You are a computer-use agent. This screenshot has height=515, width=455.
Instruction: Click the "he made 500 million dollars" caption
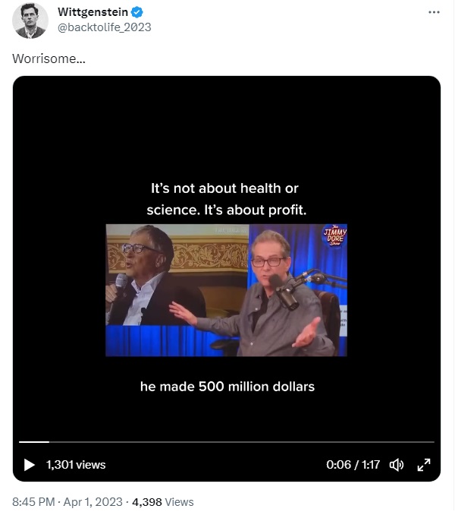[227, 387]
